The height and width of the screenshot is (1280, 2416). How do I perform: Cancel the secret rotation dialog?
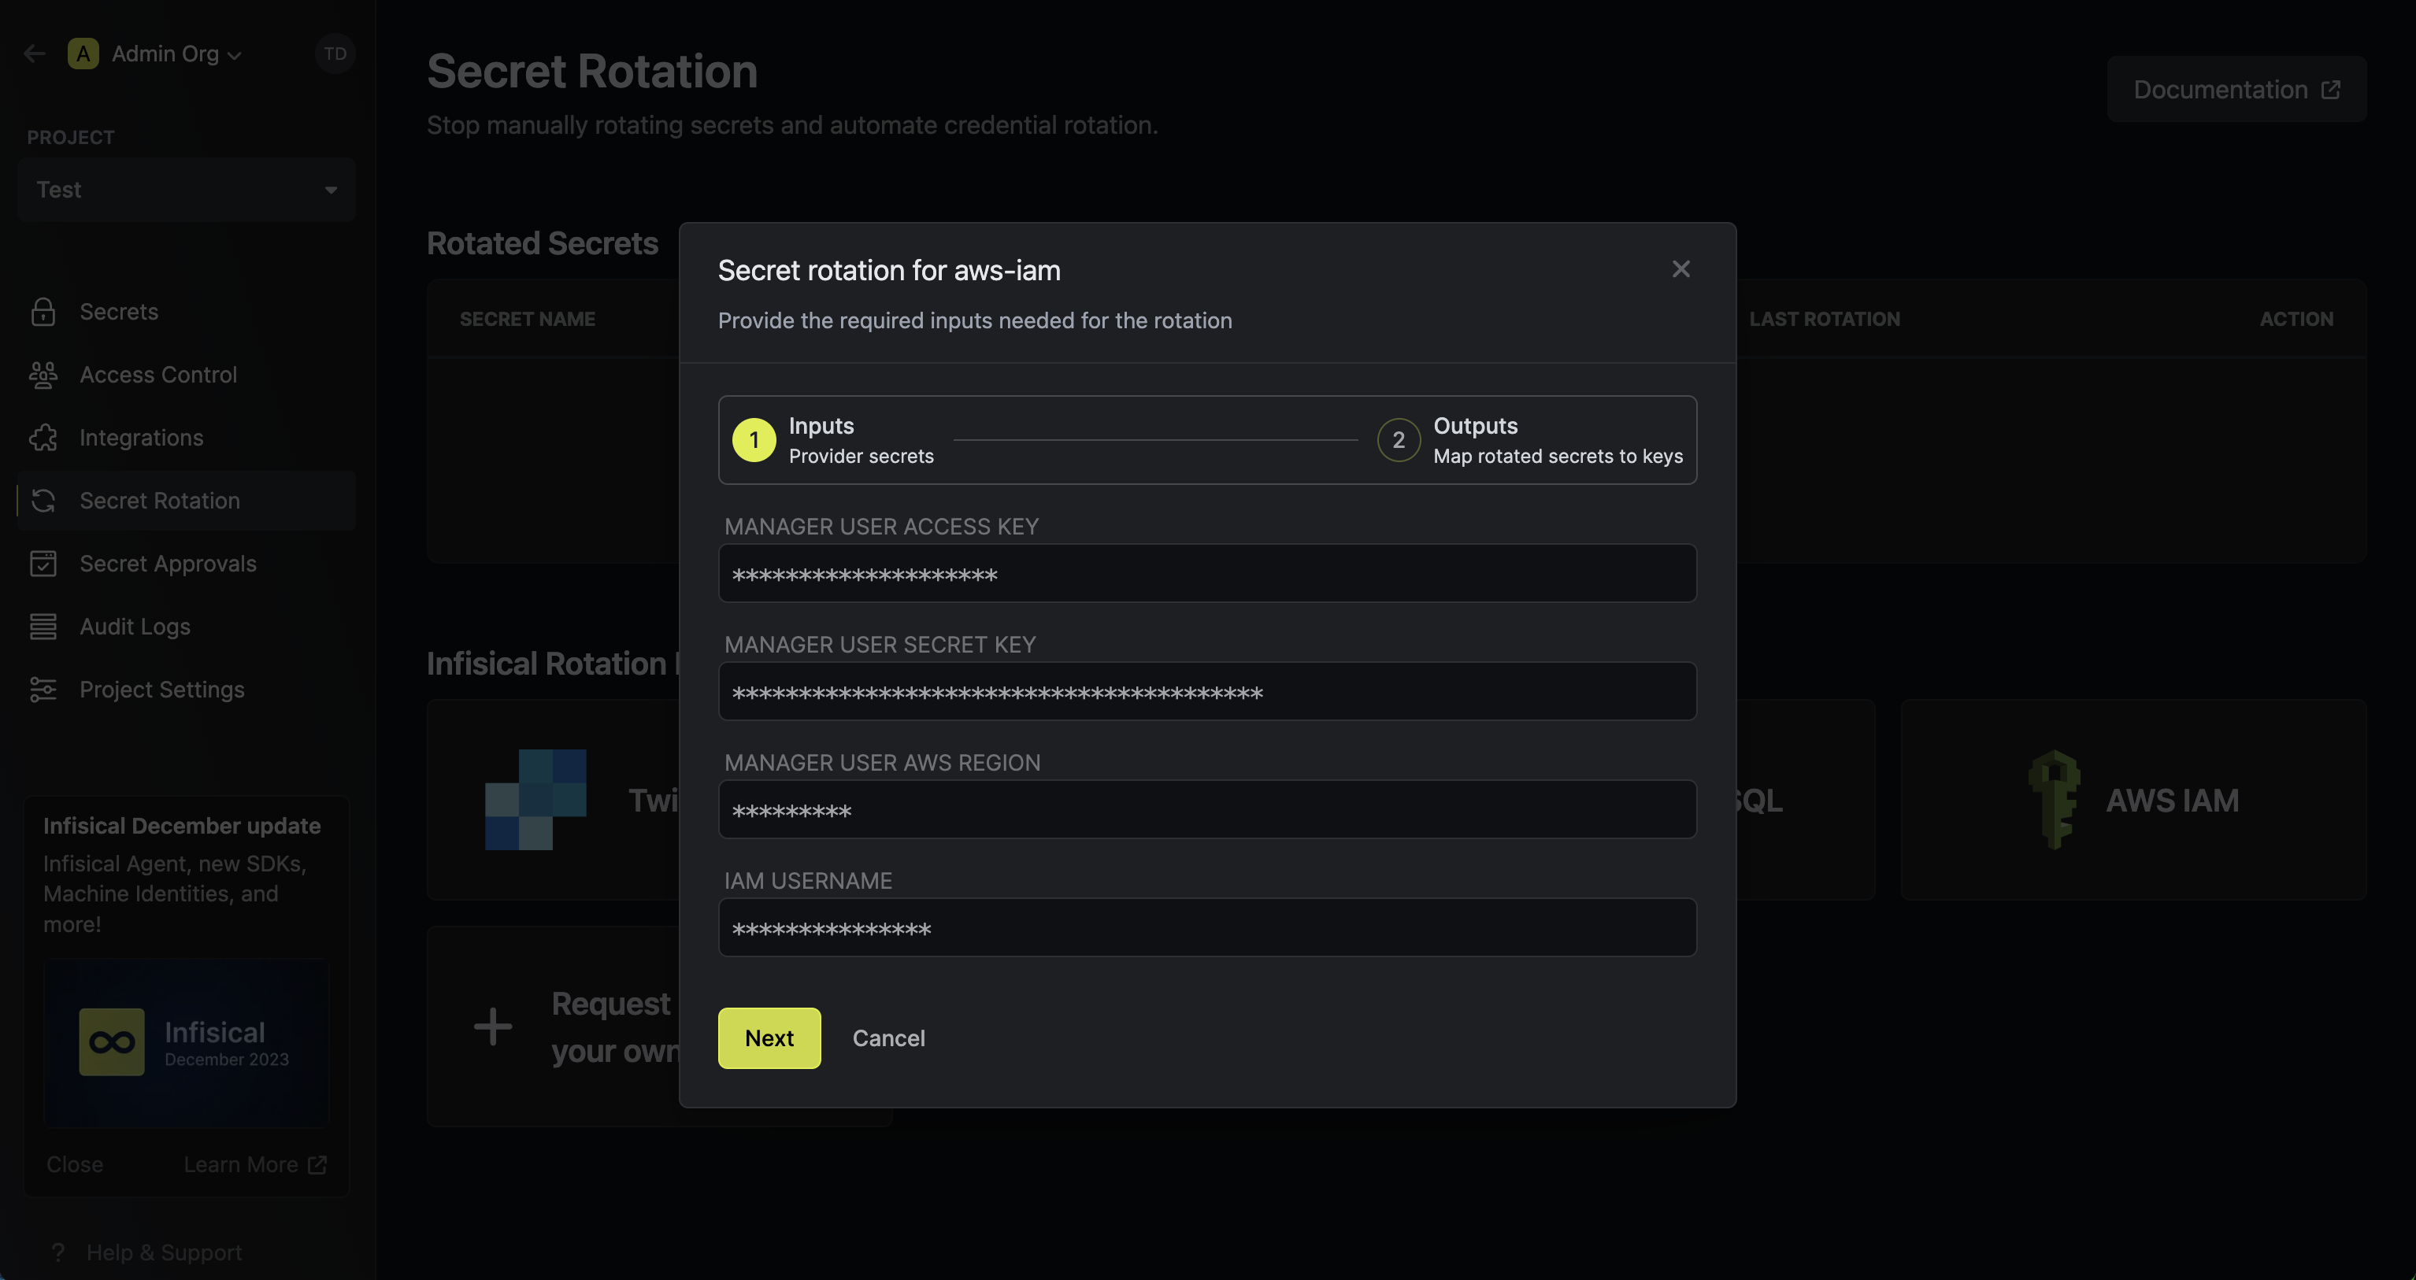point(888,1038)
